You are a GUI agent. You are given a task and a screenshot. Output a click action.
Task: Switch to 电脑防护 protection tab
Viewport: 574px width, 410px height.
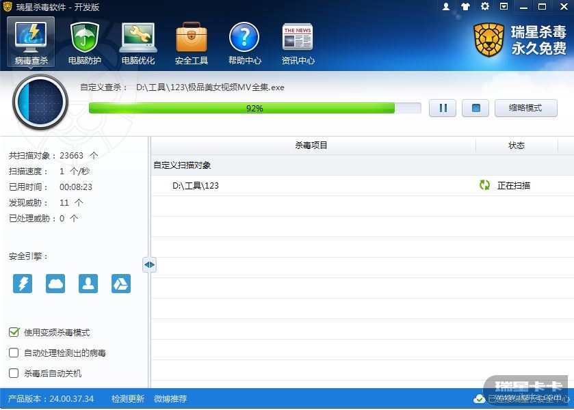point(85,43)
